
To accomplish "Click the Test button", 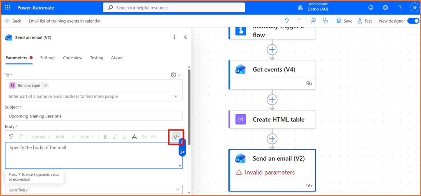I will (364, 21).
